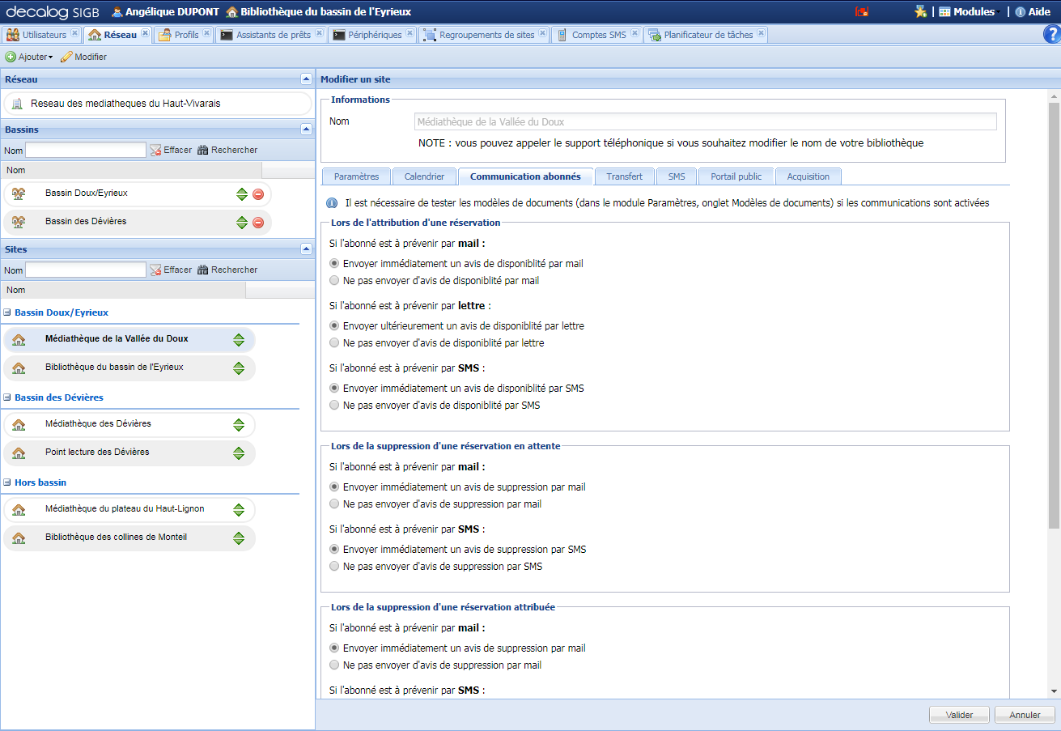Click the Modifier pencil icon in toolbar
The width and height of the screenshot is (1061, 731).
coord(66,57)
